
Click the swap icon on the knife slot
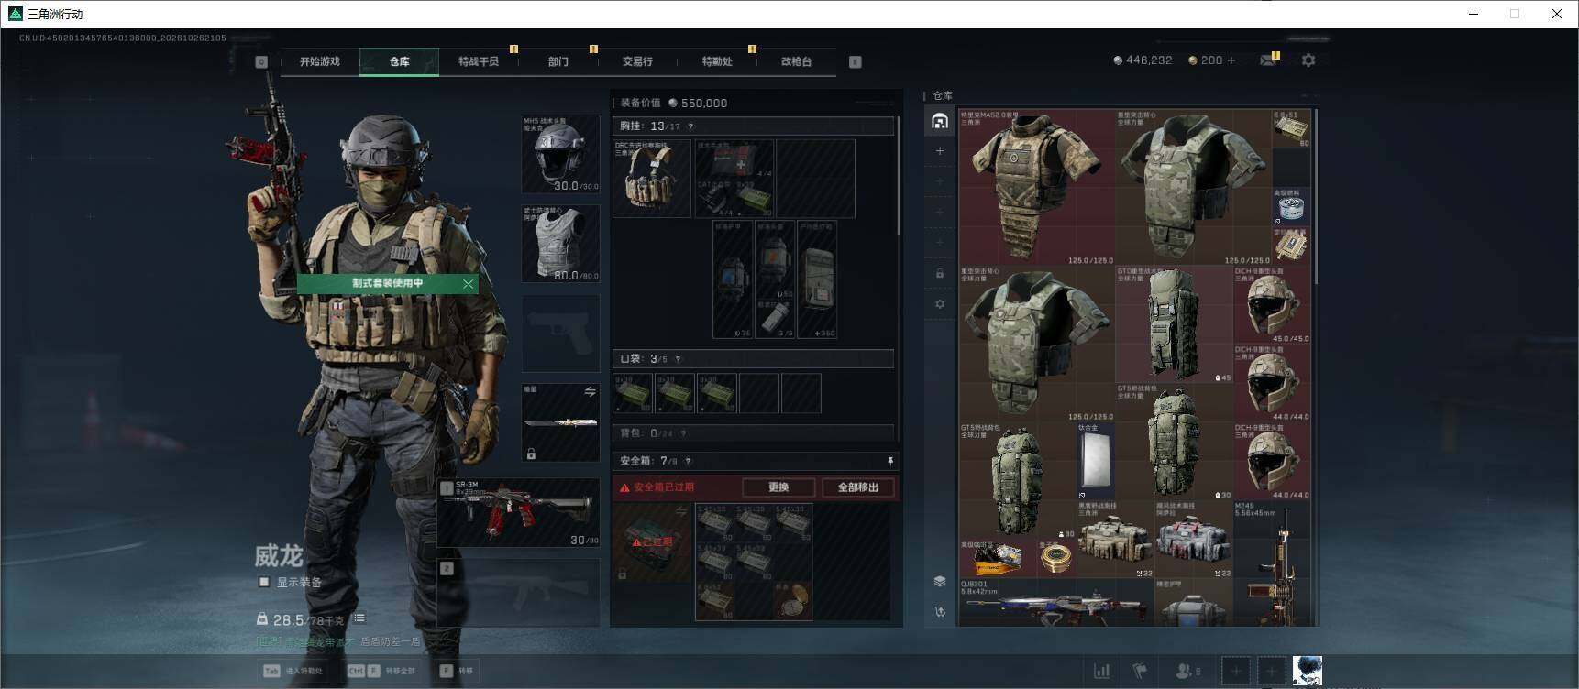[590, 392]
